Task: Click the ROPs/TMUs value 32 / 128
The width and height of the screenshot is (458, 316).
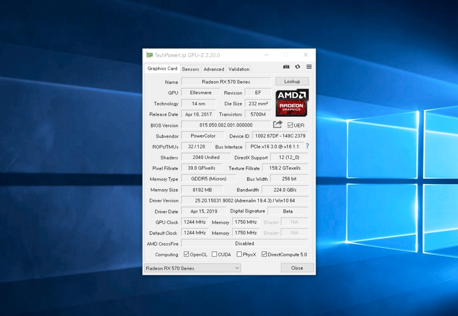Action: tap(197, 147)
